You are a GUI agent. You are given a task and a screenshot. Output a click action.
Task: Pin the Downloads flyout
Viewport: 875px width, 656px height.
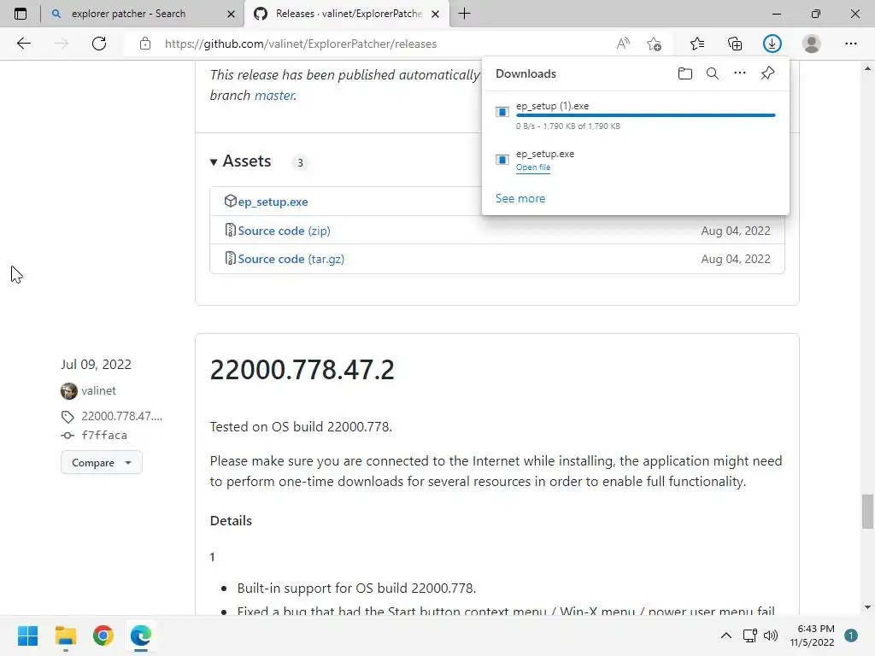pos(768,73)
